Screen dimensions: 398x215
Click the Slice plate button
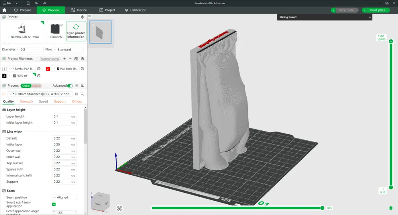[347, 10]
